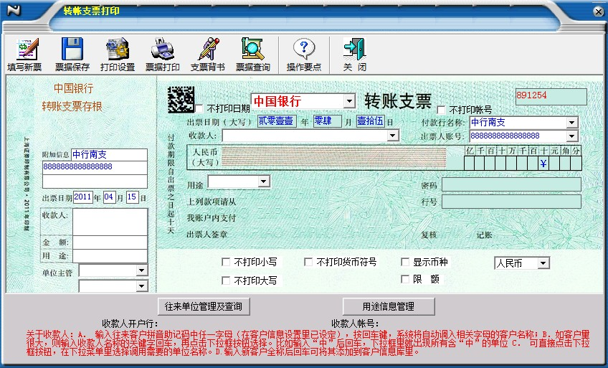Viewport: 608px width, 368px height.
Task: Click the stub account number 8888888888888888 field
Action: [95, 168]
